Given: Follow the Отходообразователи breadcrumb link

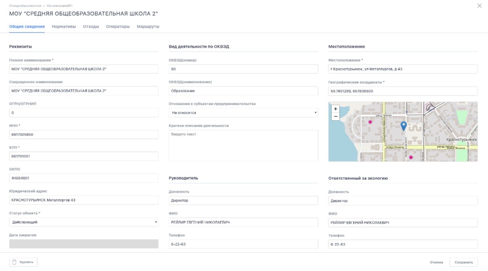Looking at the screenshot, I should coord(25,5).
